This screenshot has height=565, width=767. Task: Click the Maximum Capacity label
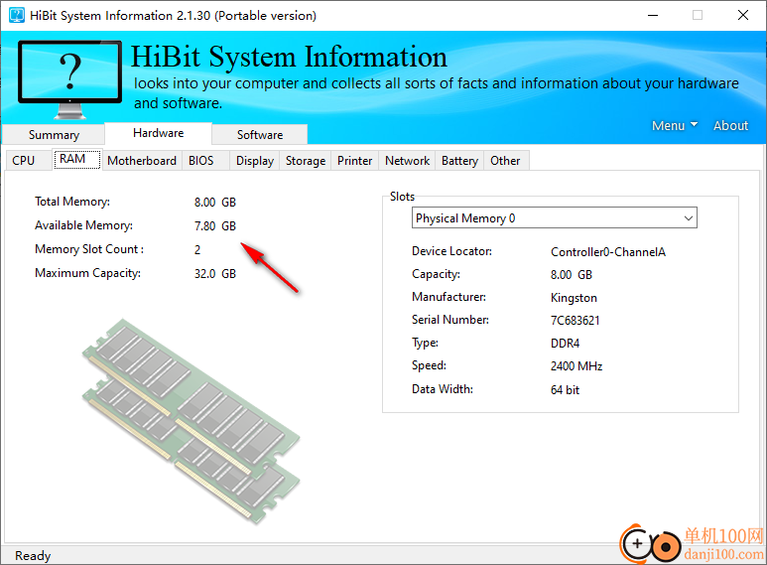87,273
